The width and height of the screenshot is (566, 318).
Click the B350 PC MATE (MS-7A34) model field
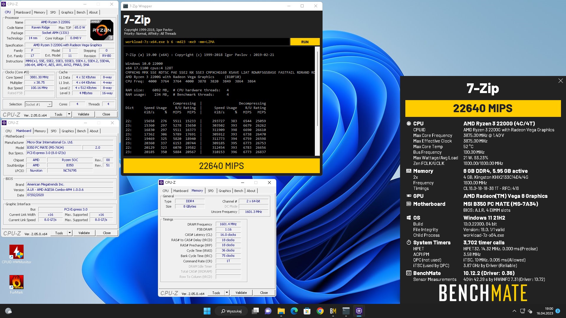pyautogui.click(x=54, y=148)
